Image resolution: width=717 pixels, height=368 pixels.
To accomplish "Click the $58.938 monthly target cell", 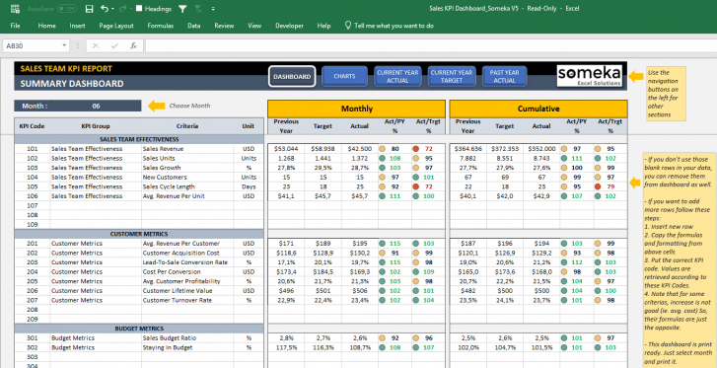I will tap(323, 149).
